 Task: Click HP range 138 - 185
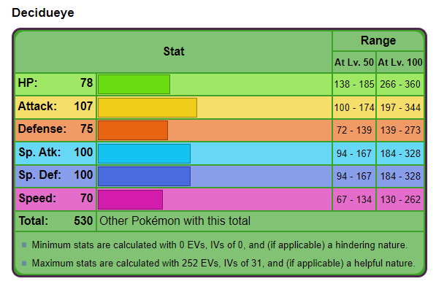coord(354,84)
